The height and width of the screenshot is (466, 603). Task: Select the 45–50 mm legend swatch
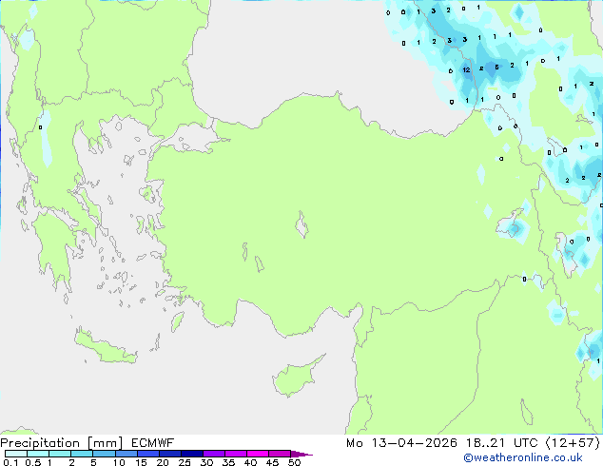click(280, 454)
